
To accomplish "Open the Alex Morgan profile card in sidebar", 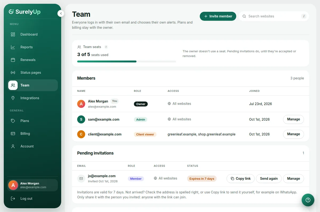I will [33, 185].
